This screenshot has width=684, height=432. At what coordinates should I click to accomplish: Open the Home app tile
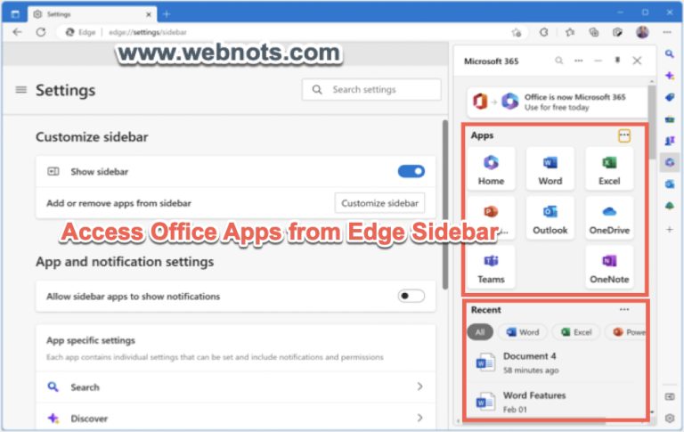tap(491, 169)
